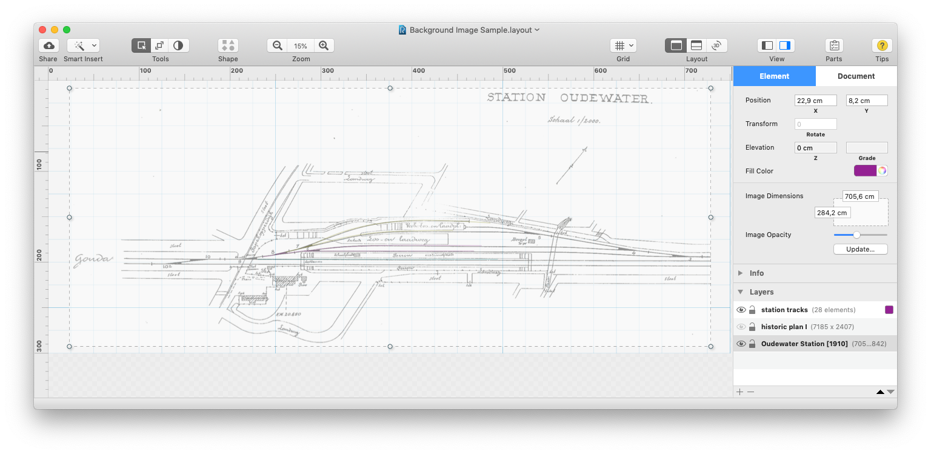Open the Smart Insert dropdown arrow

(x=94, y=45)
